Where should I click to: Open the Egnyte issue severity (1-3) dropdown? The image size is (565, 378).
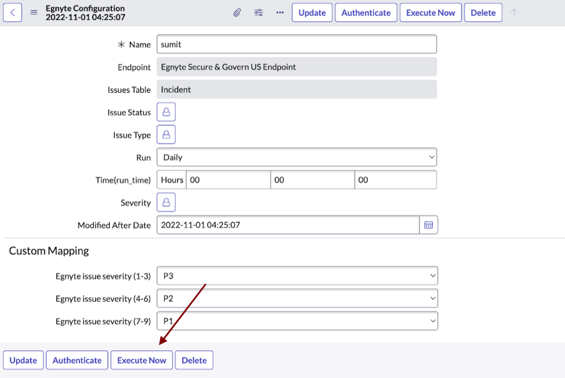(297, 276)
